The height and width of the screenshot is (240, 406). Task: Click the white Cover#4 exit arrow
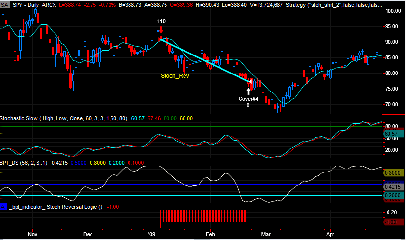pyautogui.click(x=248, y=90)
